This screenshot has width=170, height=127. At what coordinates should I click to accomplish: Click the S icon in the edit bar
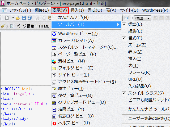[7, 26]
